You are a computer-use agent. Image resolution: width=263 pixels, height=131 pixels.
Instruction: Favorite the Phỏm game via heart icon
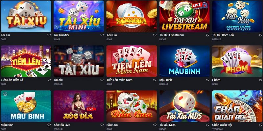tap(260, 80)
